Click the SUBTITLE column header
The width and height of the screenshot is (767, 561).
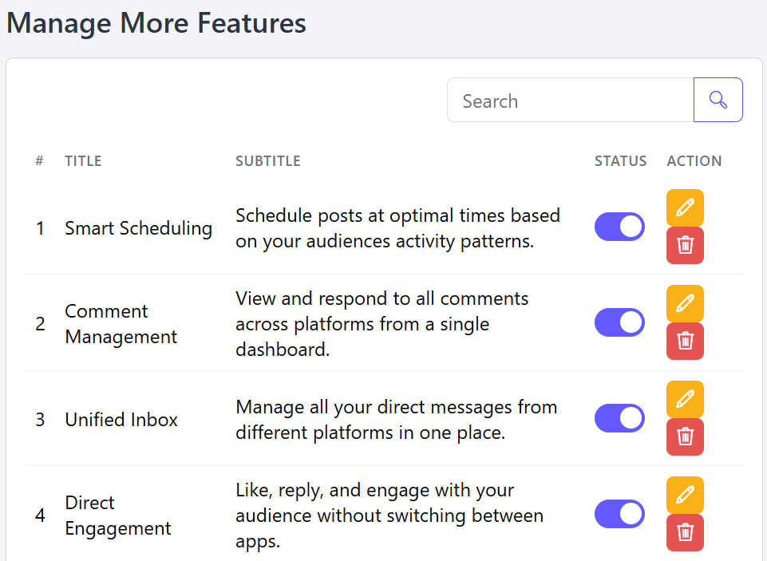tap(268, 161)
